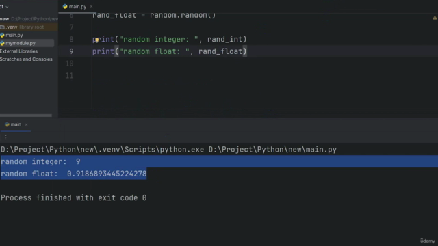Click the python.exe command line in console
438x246 pixels.
(x=169, y=150)
